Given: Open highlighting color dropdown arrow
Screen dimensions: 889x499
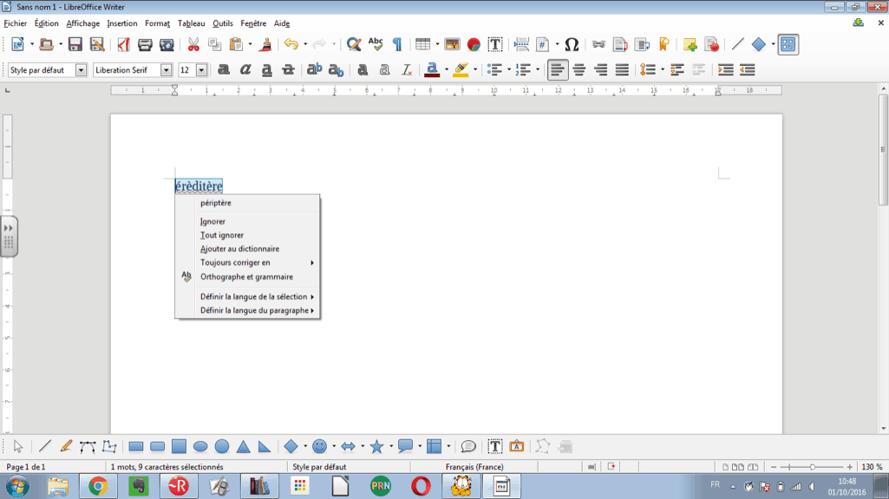Looking at the screenshot, I should pyautogui.click(x=475, y=69).
